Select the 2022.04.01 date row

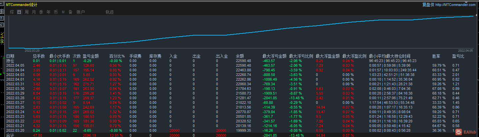15,79
